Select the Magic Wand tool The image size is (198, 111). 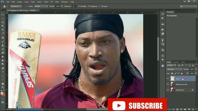(x=3, y=26)
